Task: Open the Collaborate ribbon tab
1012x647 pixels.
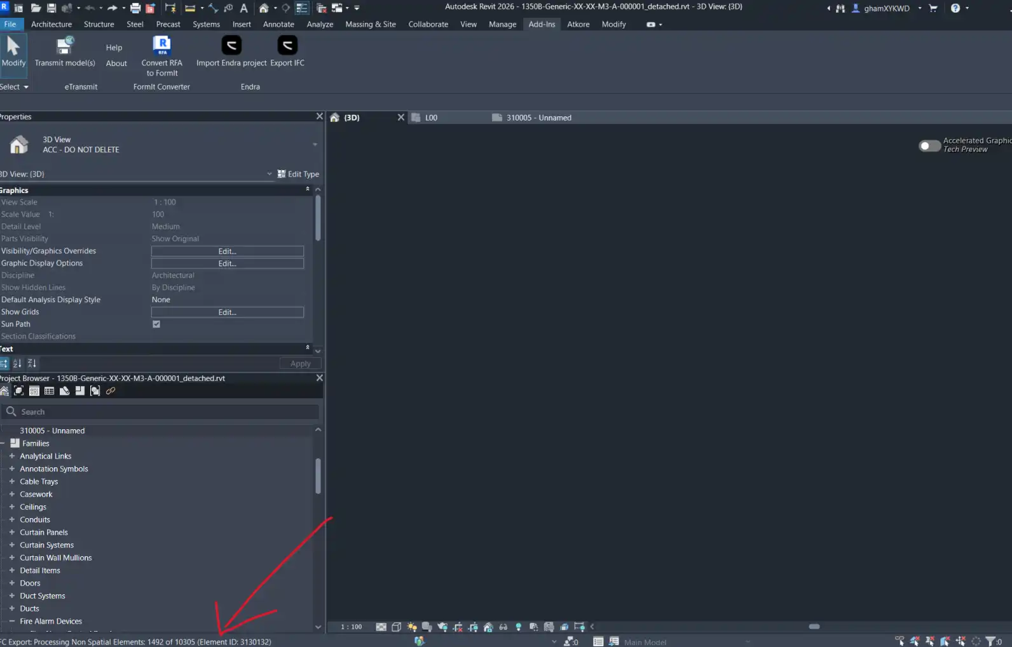Action: coord(428,24)
